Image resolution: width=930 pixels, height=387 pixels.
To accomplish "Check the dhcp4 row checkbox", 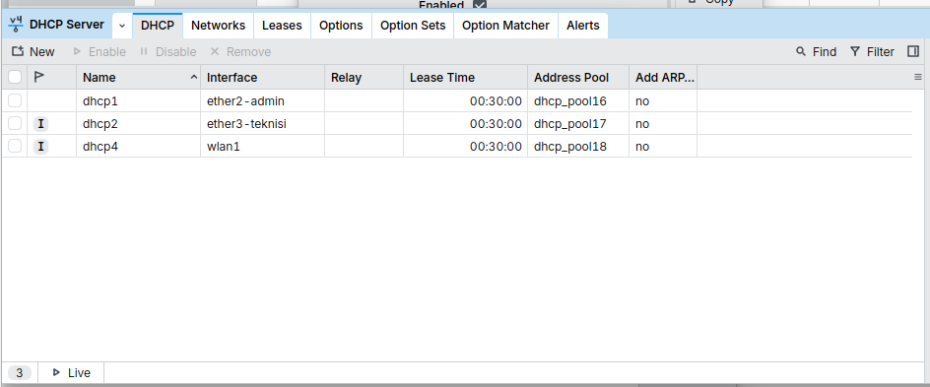I will (x=15, y=146).
